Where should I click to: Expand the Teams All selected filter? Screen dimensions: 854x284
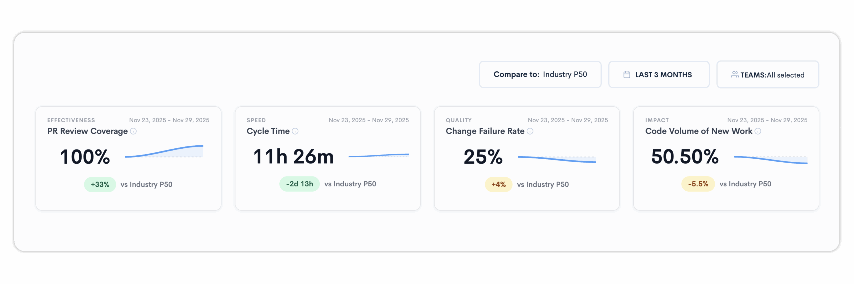tap(768, 75)
